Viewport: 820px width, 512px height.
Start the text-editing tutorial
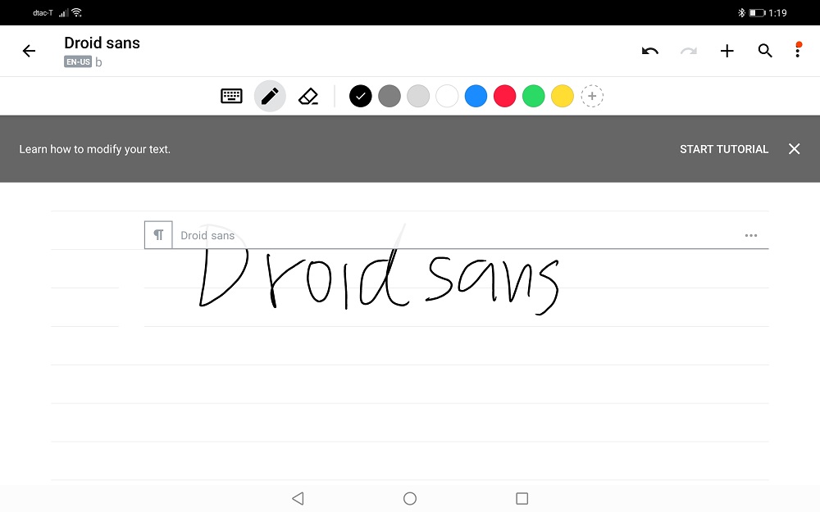click(x=724, y=149)
